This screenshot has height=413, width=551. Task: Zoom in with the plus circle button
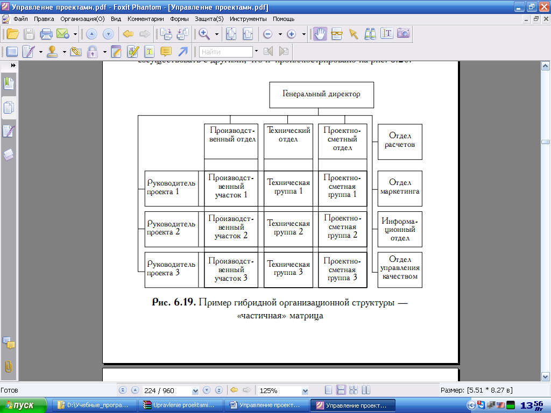[291, 34]
